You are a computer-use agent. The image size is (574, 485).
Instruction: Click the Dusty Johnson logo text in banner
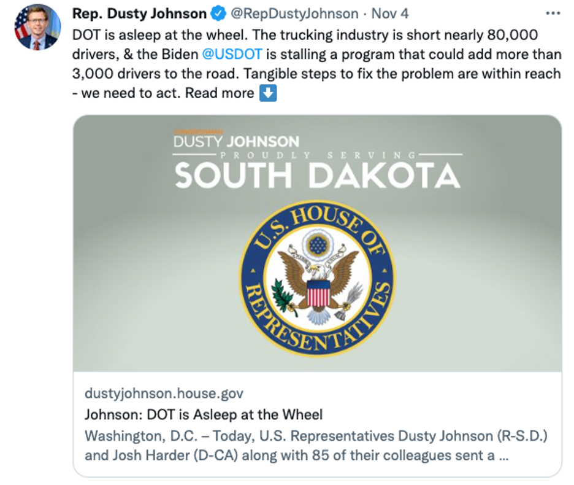237,141
